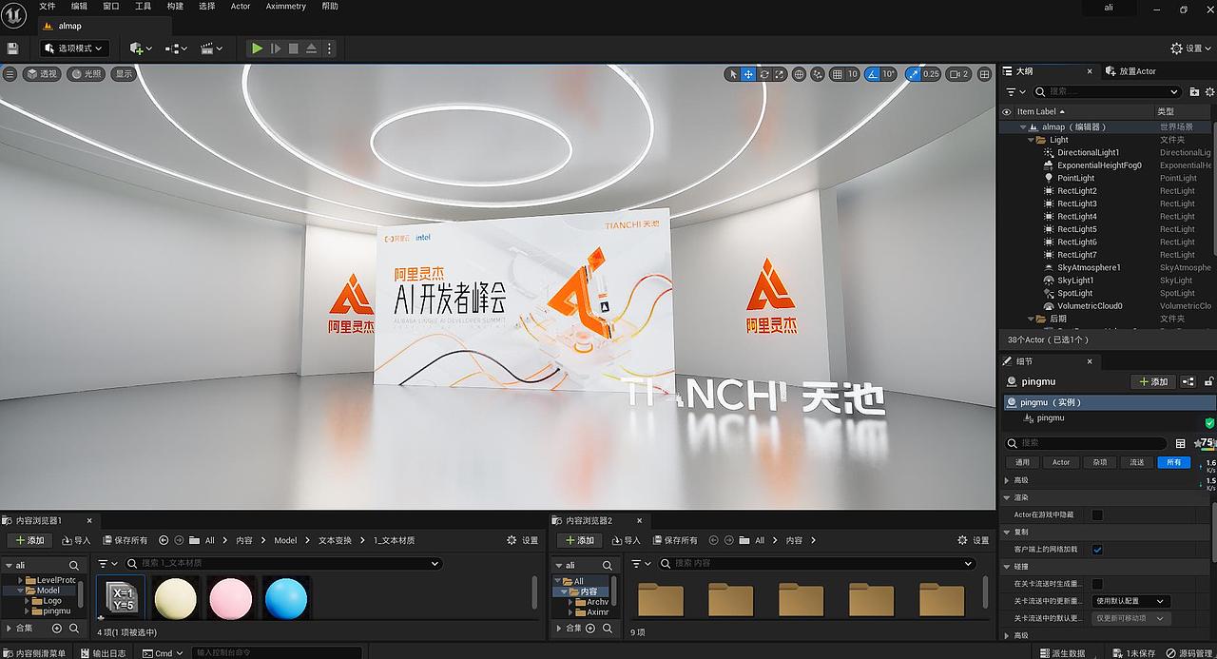This screenshot has height=659, width=1217.
Task: Open the cinematics clapperboard dropdown
Action: click(x=212, y=48)
